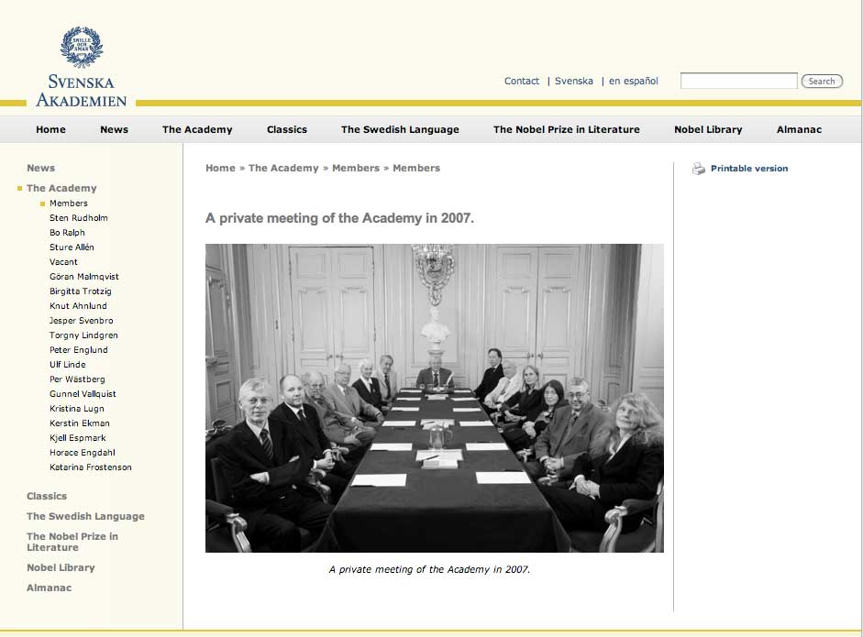Viewport: 863px width, 637px height.
Task: Open Sten Rudholm member page
Action: [x=79, y=218]
